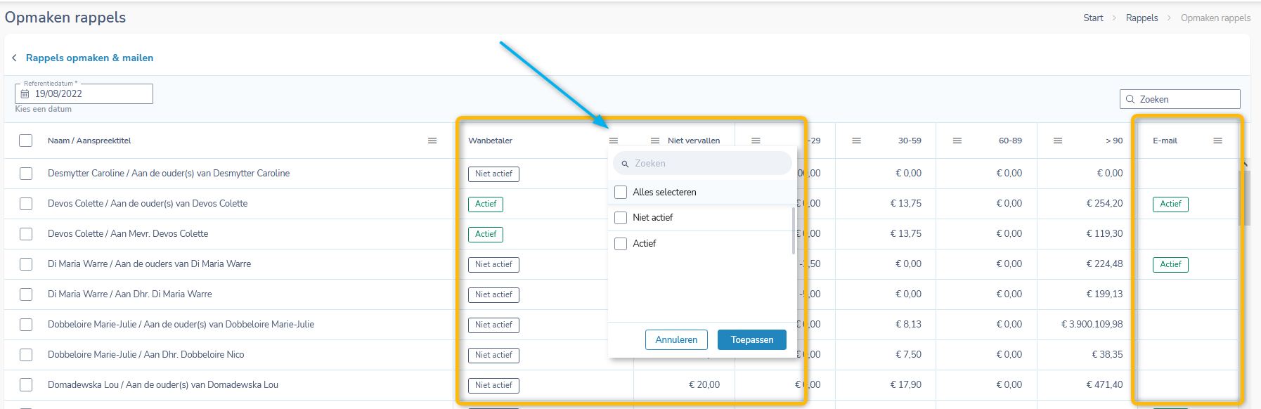Tick the Actief filter checkbox

click(621, 244)
